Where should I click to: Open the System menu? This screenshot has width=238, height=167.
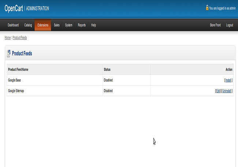(x=68, y=25)
